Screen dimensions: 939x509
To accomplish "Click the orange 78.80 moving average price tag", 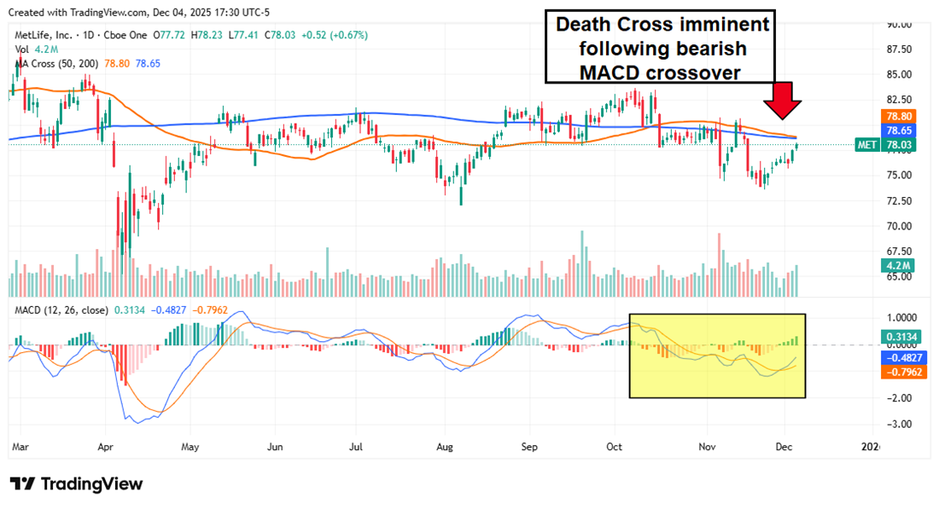I will [901, 115].
